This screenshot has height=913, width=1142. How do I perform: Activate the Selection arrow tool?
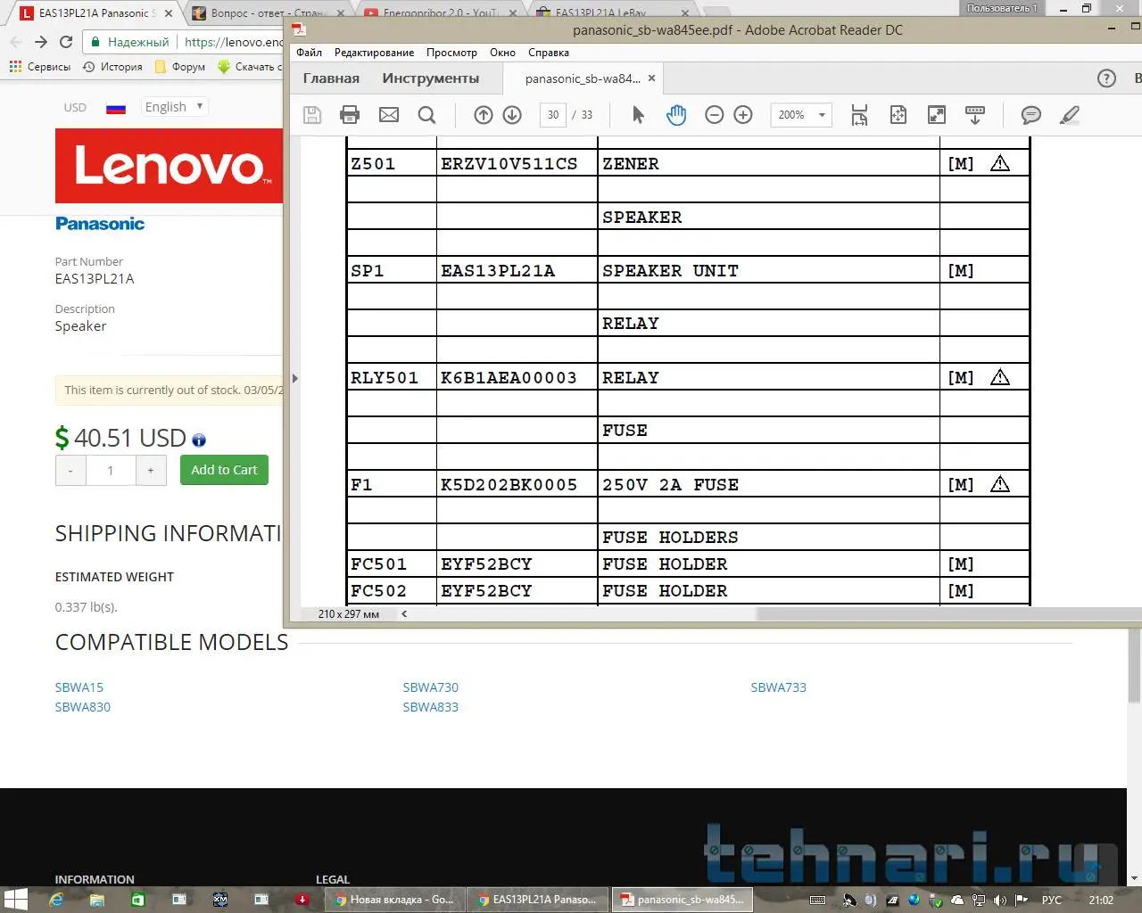pos(638,115)
